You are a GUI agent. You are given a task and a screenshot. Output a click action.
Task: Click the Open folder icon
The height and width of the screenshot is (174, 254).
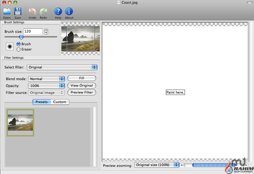(x=7, y=12)
